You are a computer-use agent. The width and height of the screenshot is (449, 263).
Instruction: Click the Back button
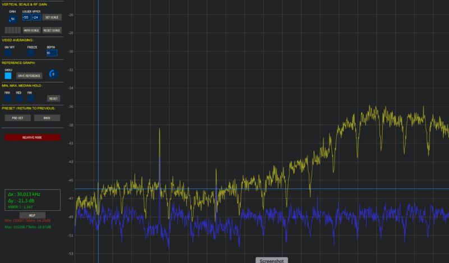pyautogui.click(x=47, y=118)
